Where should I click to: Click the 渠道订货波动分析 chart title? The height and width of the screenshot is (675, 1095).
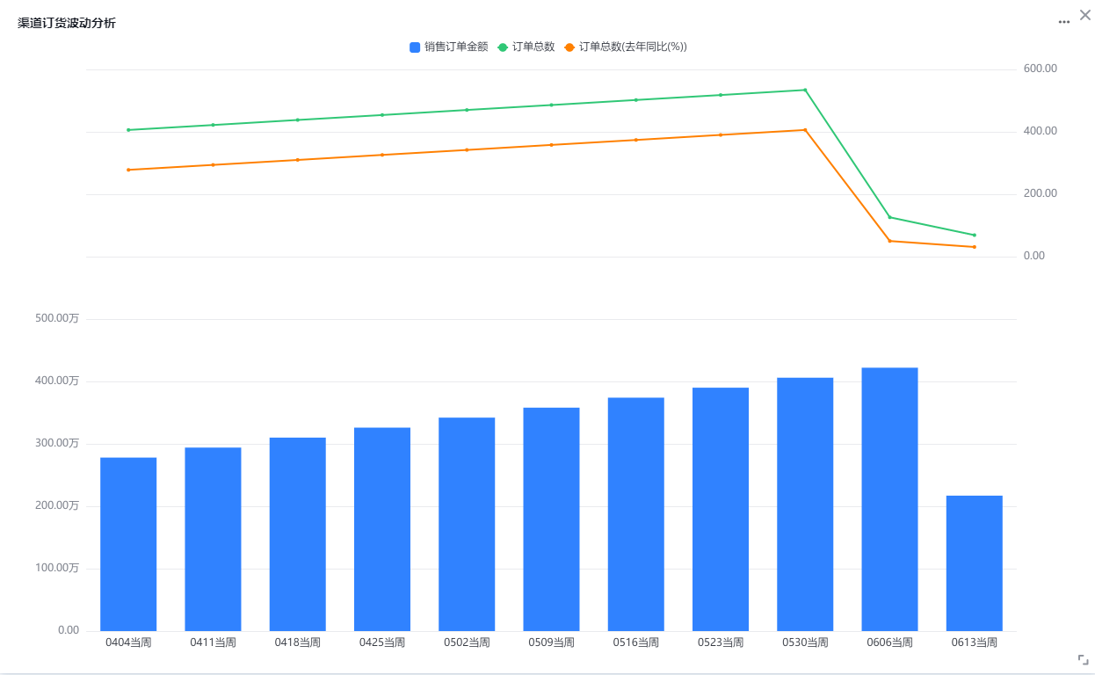point(67,23)
